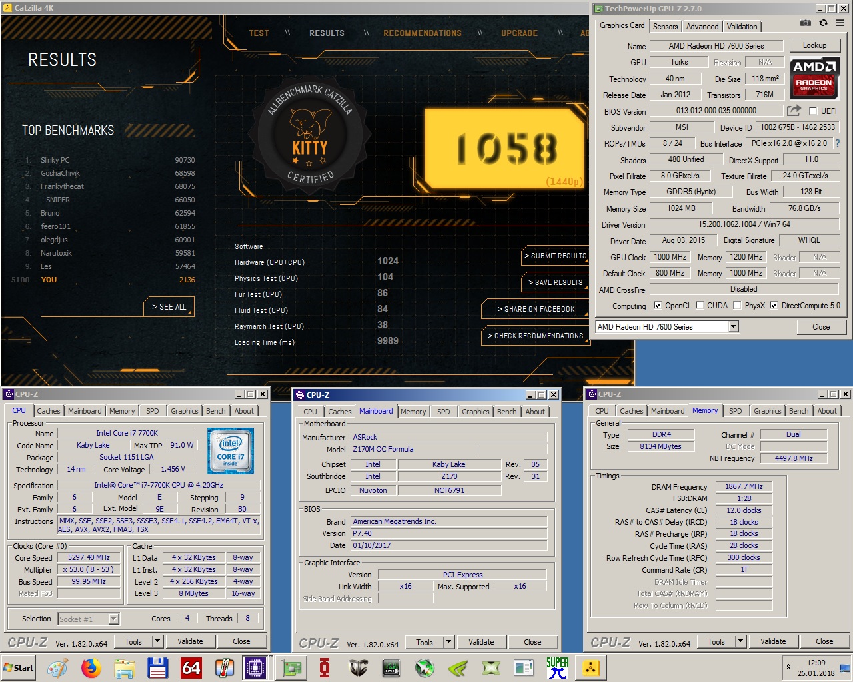
Task: Switch to the Sensors tab in GPU-Z
Action: point(665,27)
